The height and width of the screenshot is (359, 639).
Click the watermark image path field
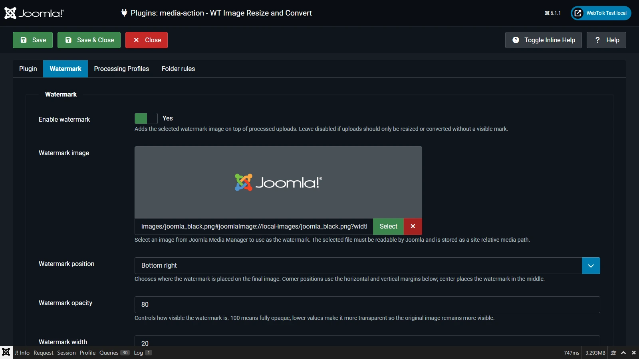[x=254, y=227]
